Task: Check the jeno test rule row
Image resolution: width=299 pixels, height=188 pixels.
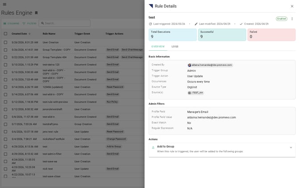Action: point(5,132)
